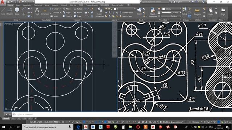This screenshot has width=232, height=130.
Task: Click the command line customize wrench icon
Action: (10, 114)
